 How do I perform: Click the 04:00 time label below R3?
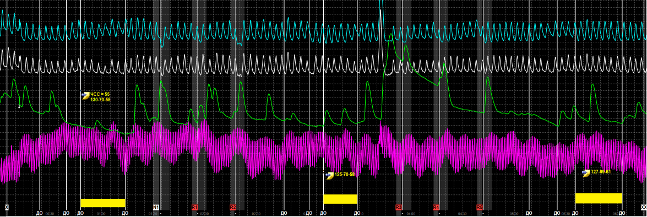tap(410, 214)
